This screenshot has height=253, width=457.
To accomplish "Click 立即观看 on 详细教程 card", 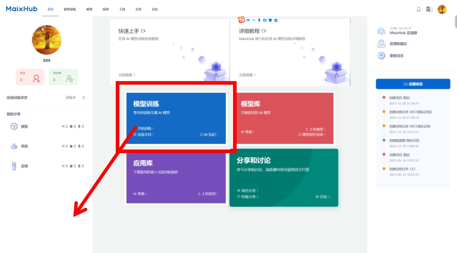I will pos(247,75).
